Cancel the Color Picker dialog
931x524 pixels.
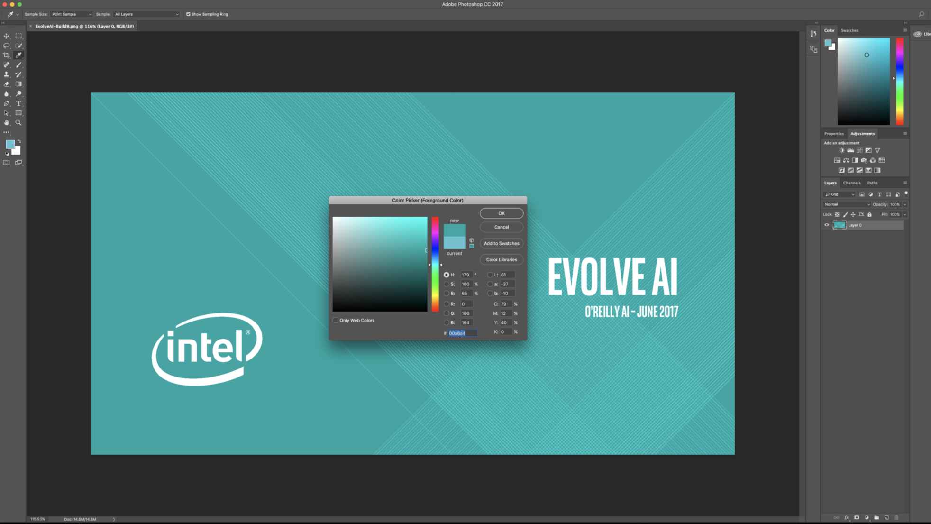click(x=502, y=227)
